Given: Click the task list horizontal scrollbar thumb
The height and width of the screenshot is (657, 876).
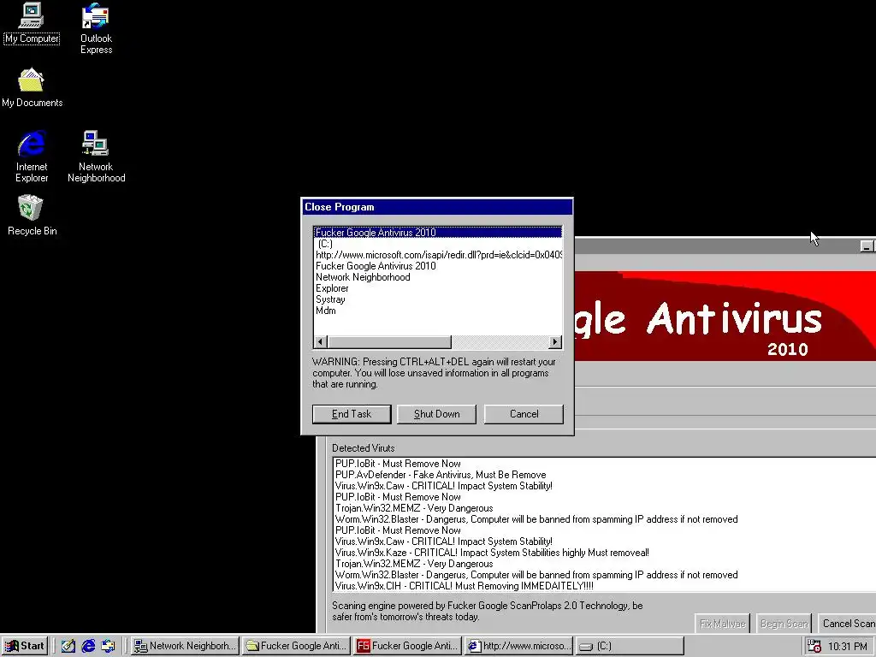Looking at the screenshot, I should 389,342.
